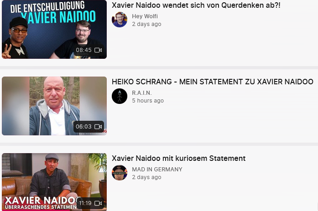Open title "Xavier Naidoo mit kuriosem Statement"
The height and width of the screenshot is (211, 318).
click(179, 158)
